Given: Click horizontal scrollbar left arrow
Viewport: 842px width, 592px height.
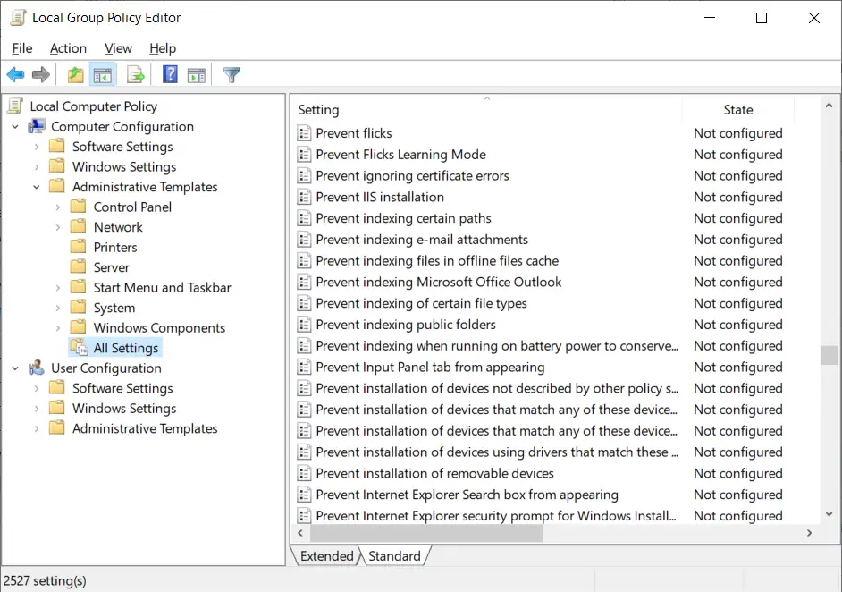Looking at the screenshot, I should [x=300, y=533].
